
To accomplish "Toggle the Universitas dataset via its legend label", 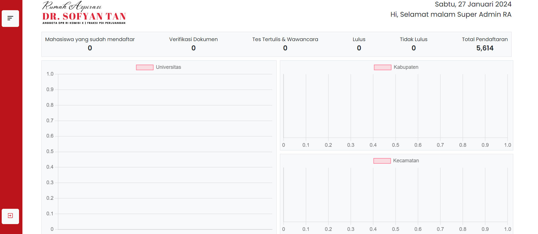I will [x=168, y=67].
